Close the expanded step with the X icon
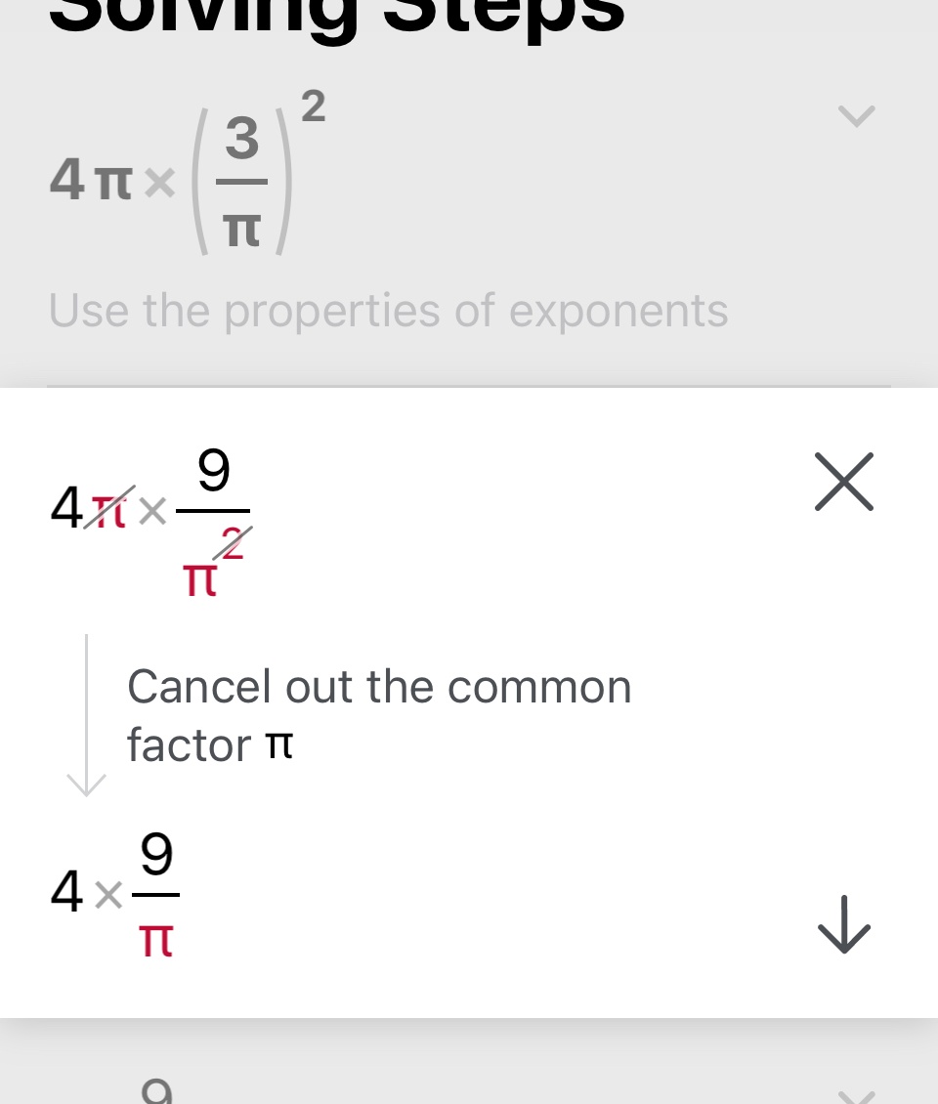Screen dimensions: 938x1104 point(843,482)
